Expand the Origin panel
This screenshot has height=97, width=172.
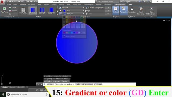(116, 17)
